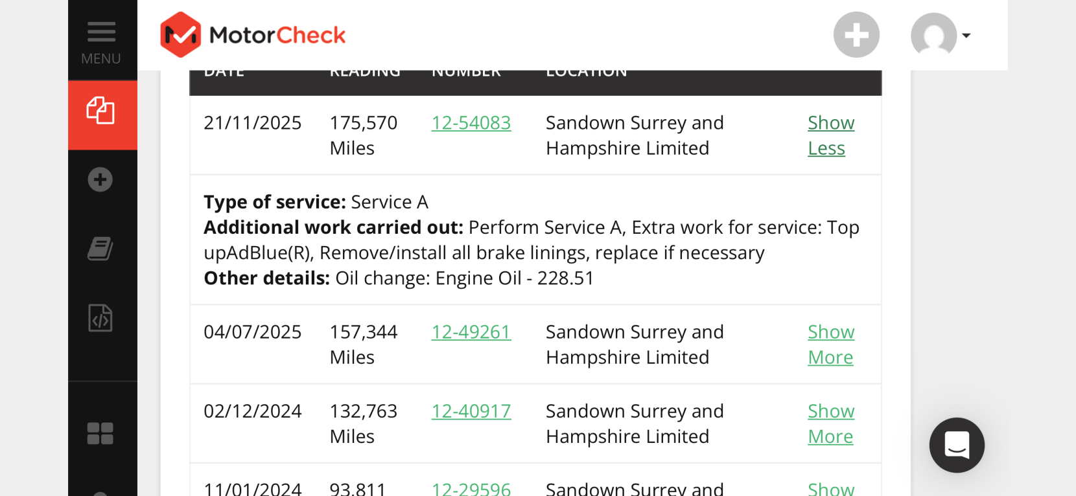Collapse details with Show Less for 21/11/2025
The height and width of the screenshot is (496, 1076).
[x=831, y=135]
